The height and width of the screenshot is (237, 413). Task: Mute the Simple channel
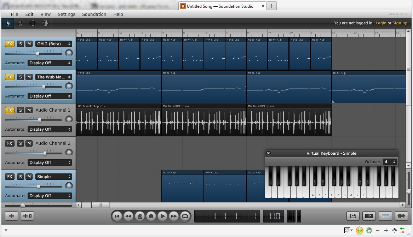[29, 177]
